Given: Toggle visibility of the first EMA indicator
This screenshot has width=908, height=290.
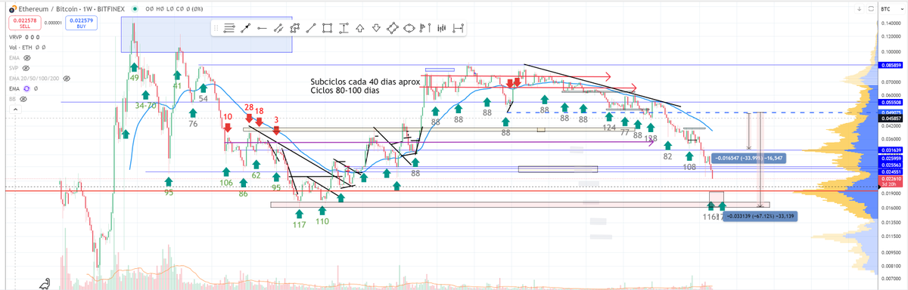Looking at the screenshot, I should [27, 57].
